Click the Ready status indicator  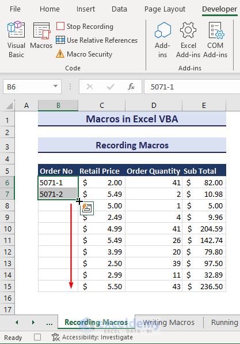(13, 338)
